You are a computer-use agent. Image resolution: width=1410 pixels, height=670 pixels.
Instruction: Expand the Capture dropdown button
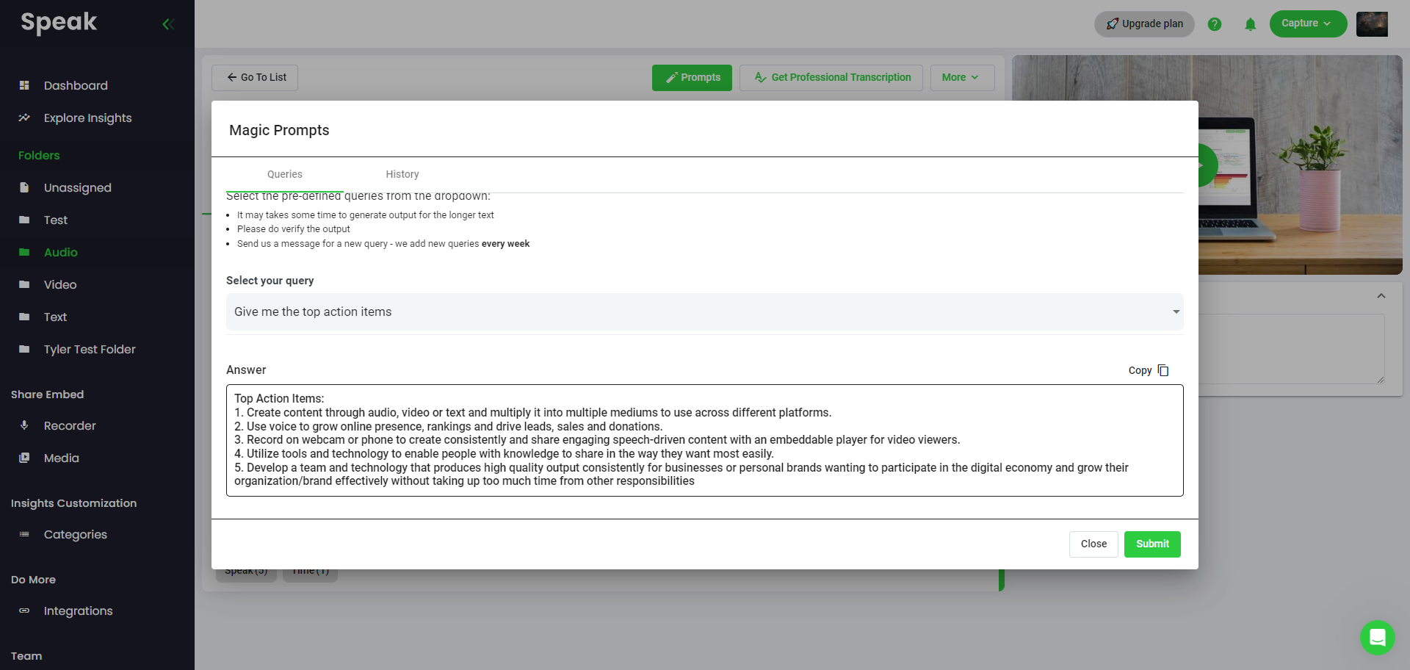click(1307, 24)
